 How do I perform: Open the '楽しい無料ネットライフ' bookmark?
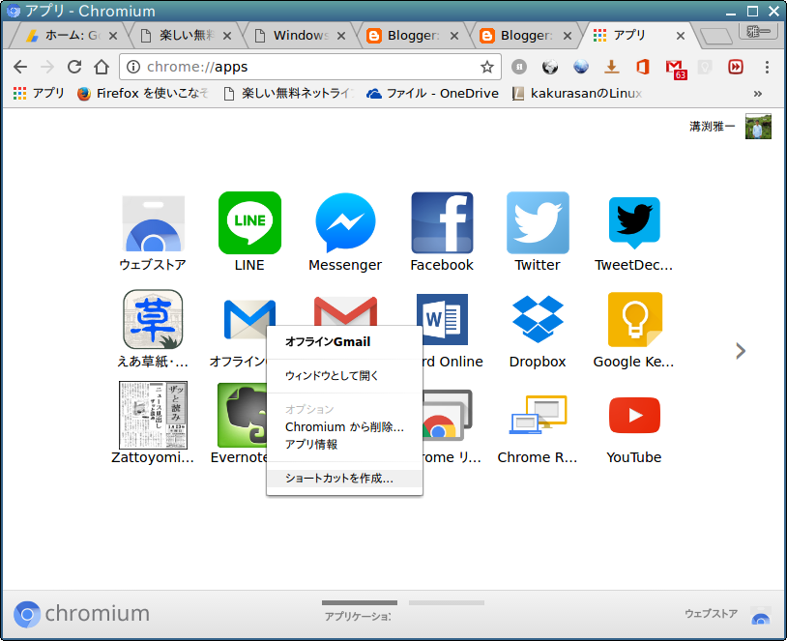(289, 94)
